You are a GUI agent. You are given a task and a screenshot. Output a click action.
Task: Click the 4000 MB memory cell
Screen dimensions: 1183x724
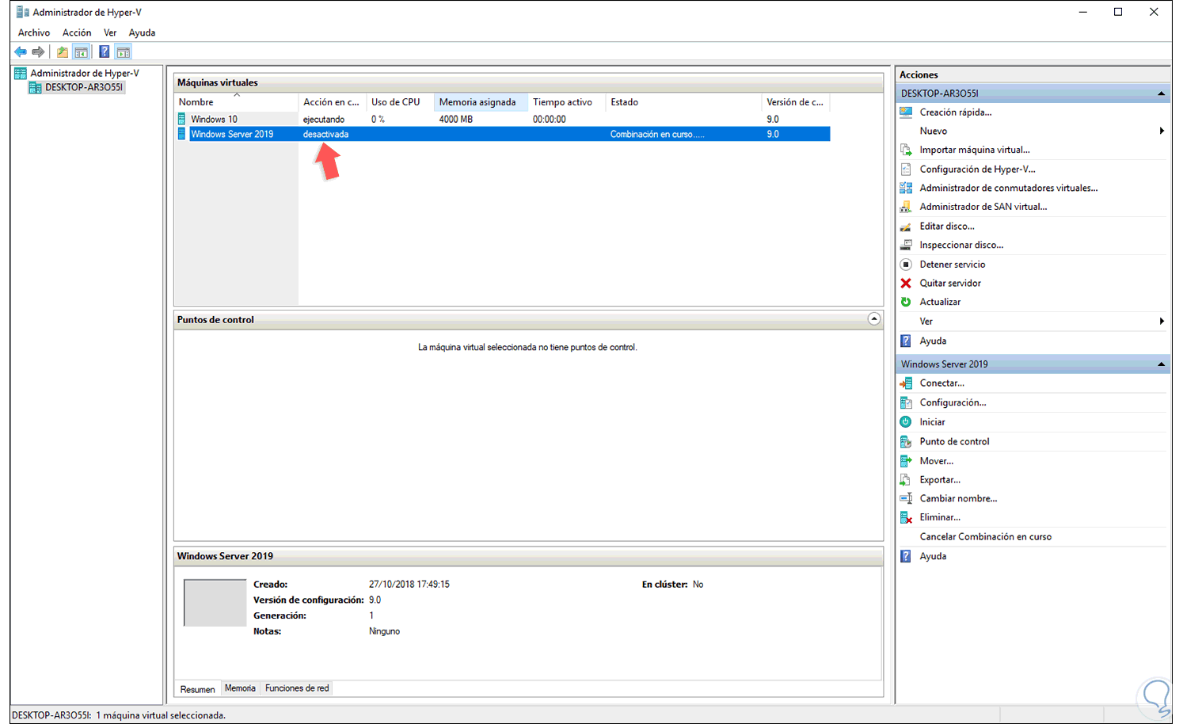coord(456,120)
